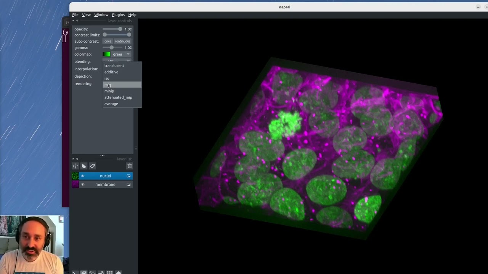Choose the highlighted mip rendering option
The image size is (488, 274).
click(x=122, y=84)
